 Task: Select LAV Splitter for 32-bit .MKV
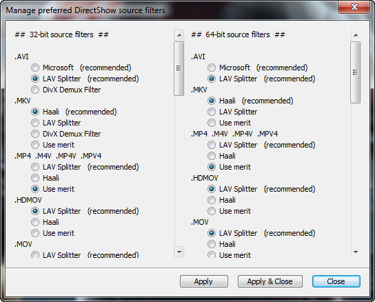tap(35, 123)
